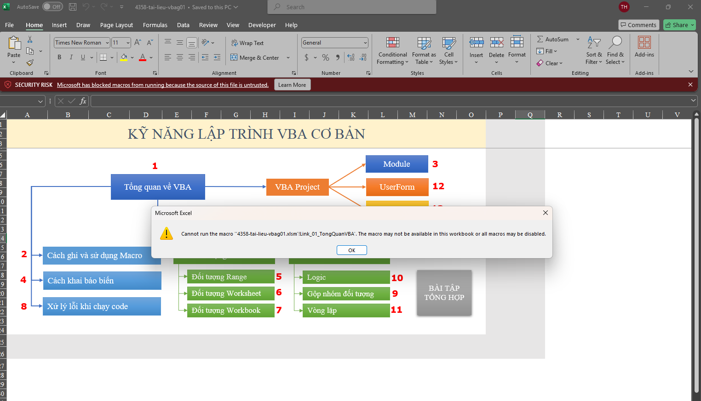This screenshot has height=401, width=701.
Task: Click the Share button
Action: click(x=679, y=25)
